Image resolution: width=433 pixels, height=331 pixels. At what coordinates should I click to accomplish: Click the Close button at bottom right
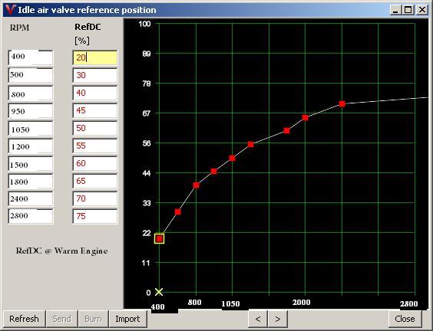pos(405,319)
